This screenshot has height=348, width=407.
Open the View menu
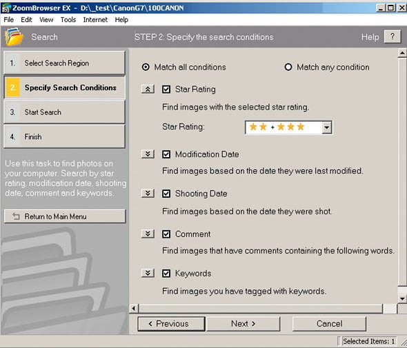click(46, 20)
